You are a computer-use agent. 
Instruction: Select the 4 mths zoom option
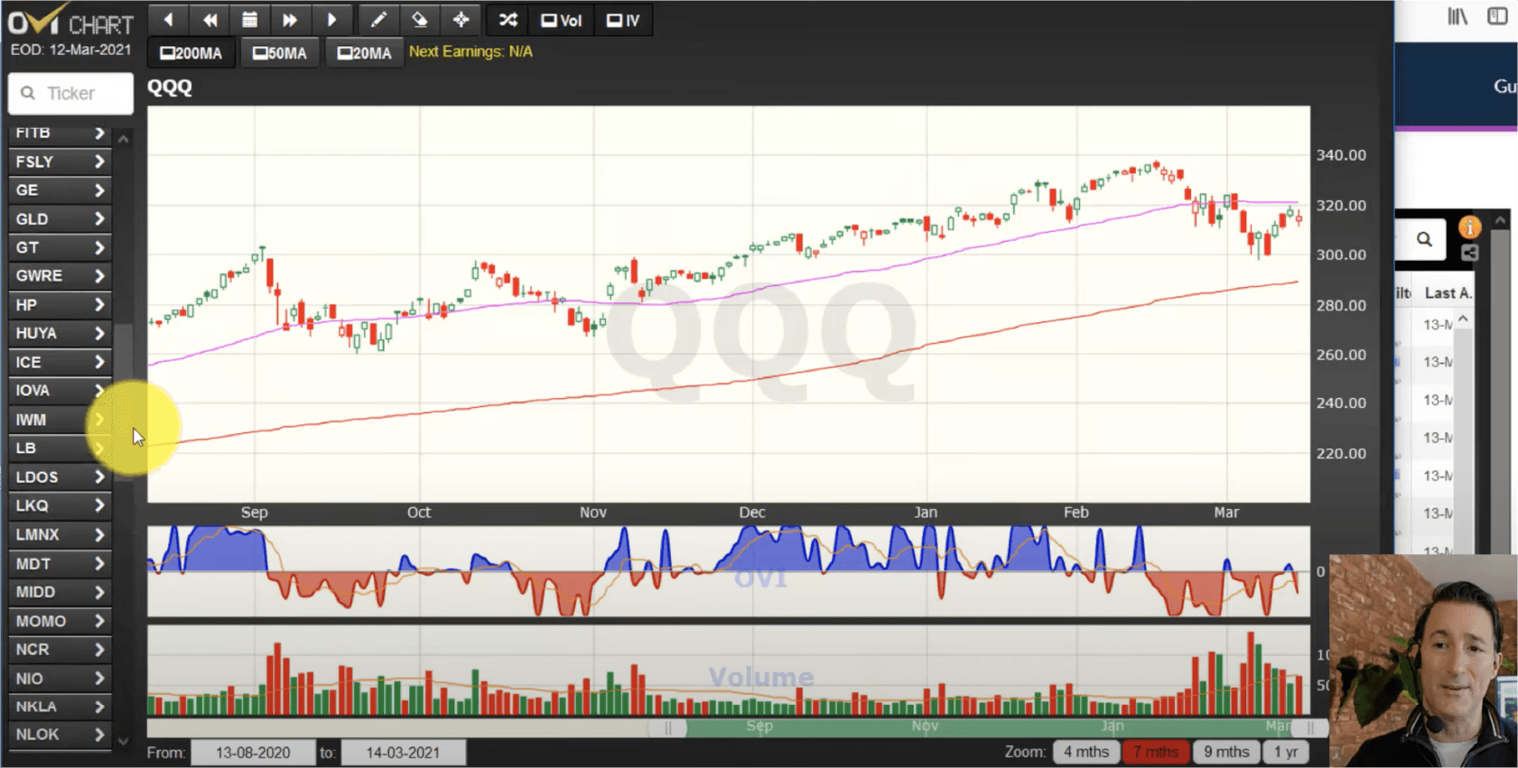[1085, 752]
